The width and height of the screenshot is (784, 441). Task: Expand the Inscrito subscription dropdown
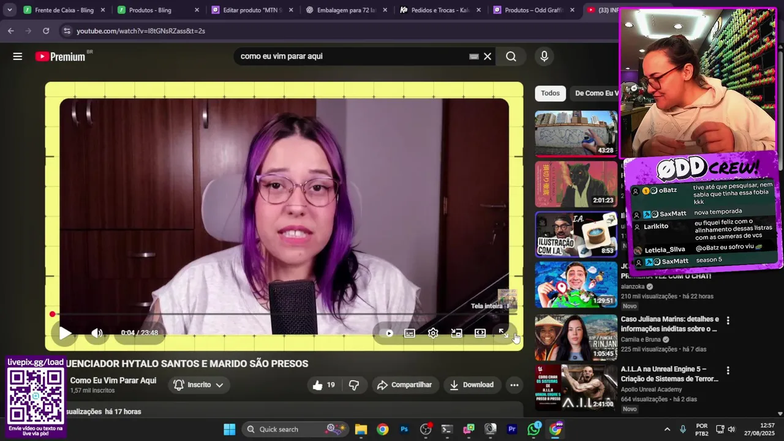198,385
